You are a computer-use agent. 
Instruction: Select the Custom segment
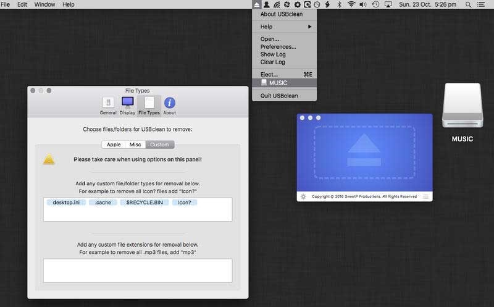pos(159,145)
